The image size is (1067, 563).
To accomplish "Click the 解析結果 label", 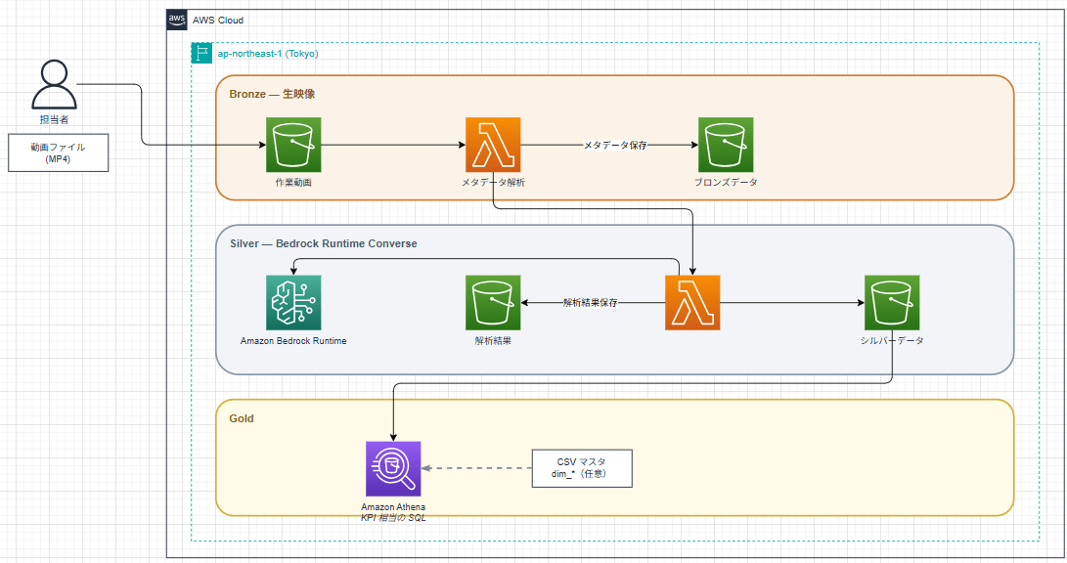I will 493,341.
